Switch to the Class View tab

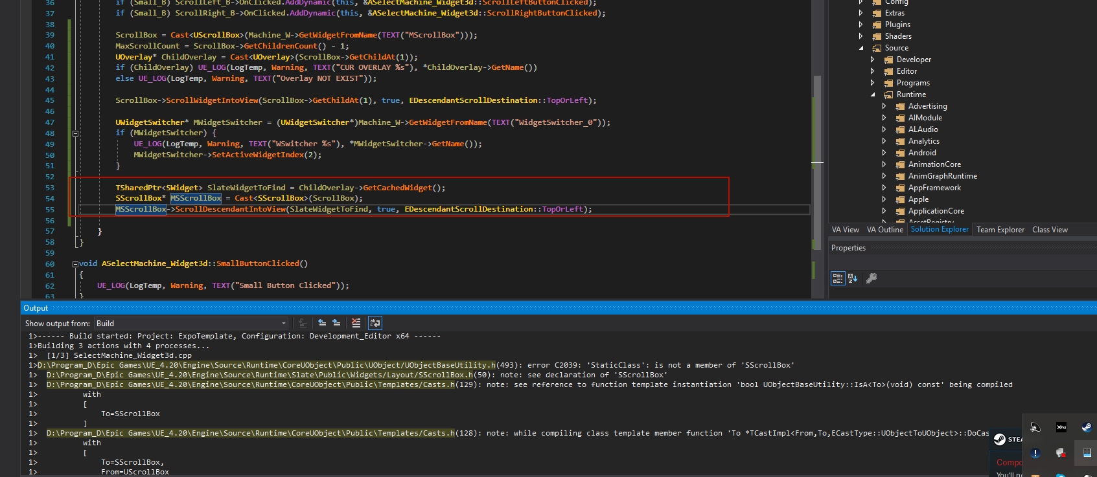pyautogui.click(x=1050, y=230)
